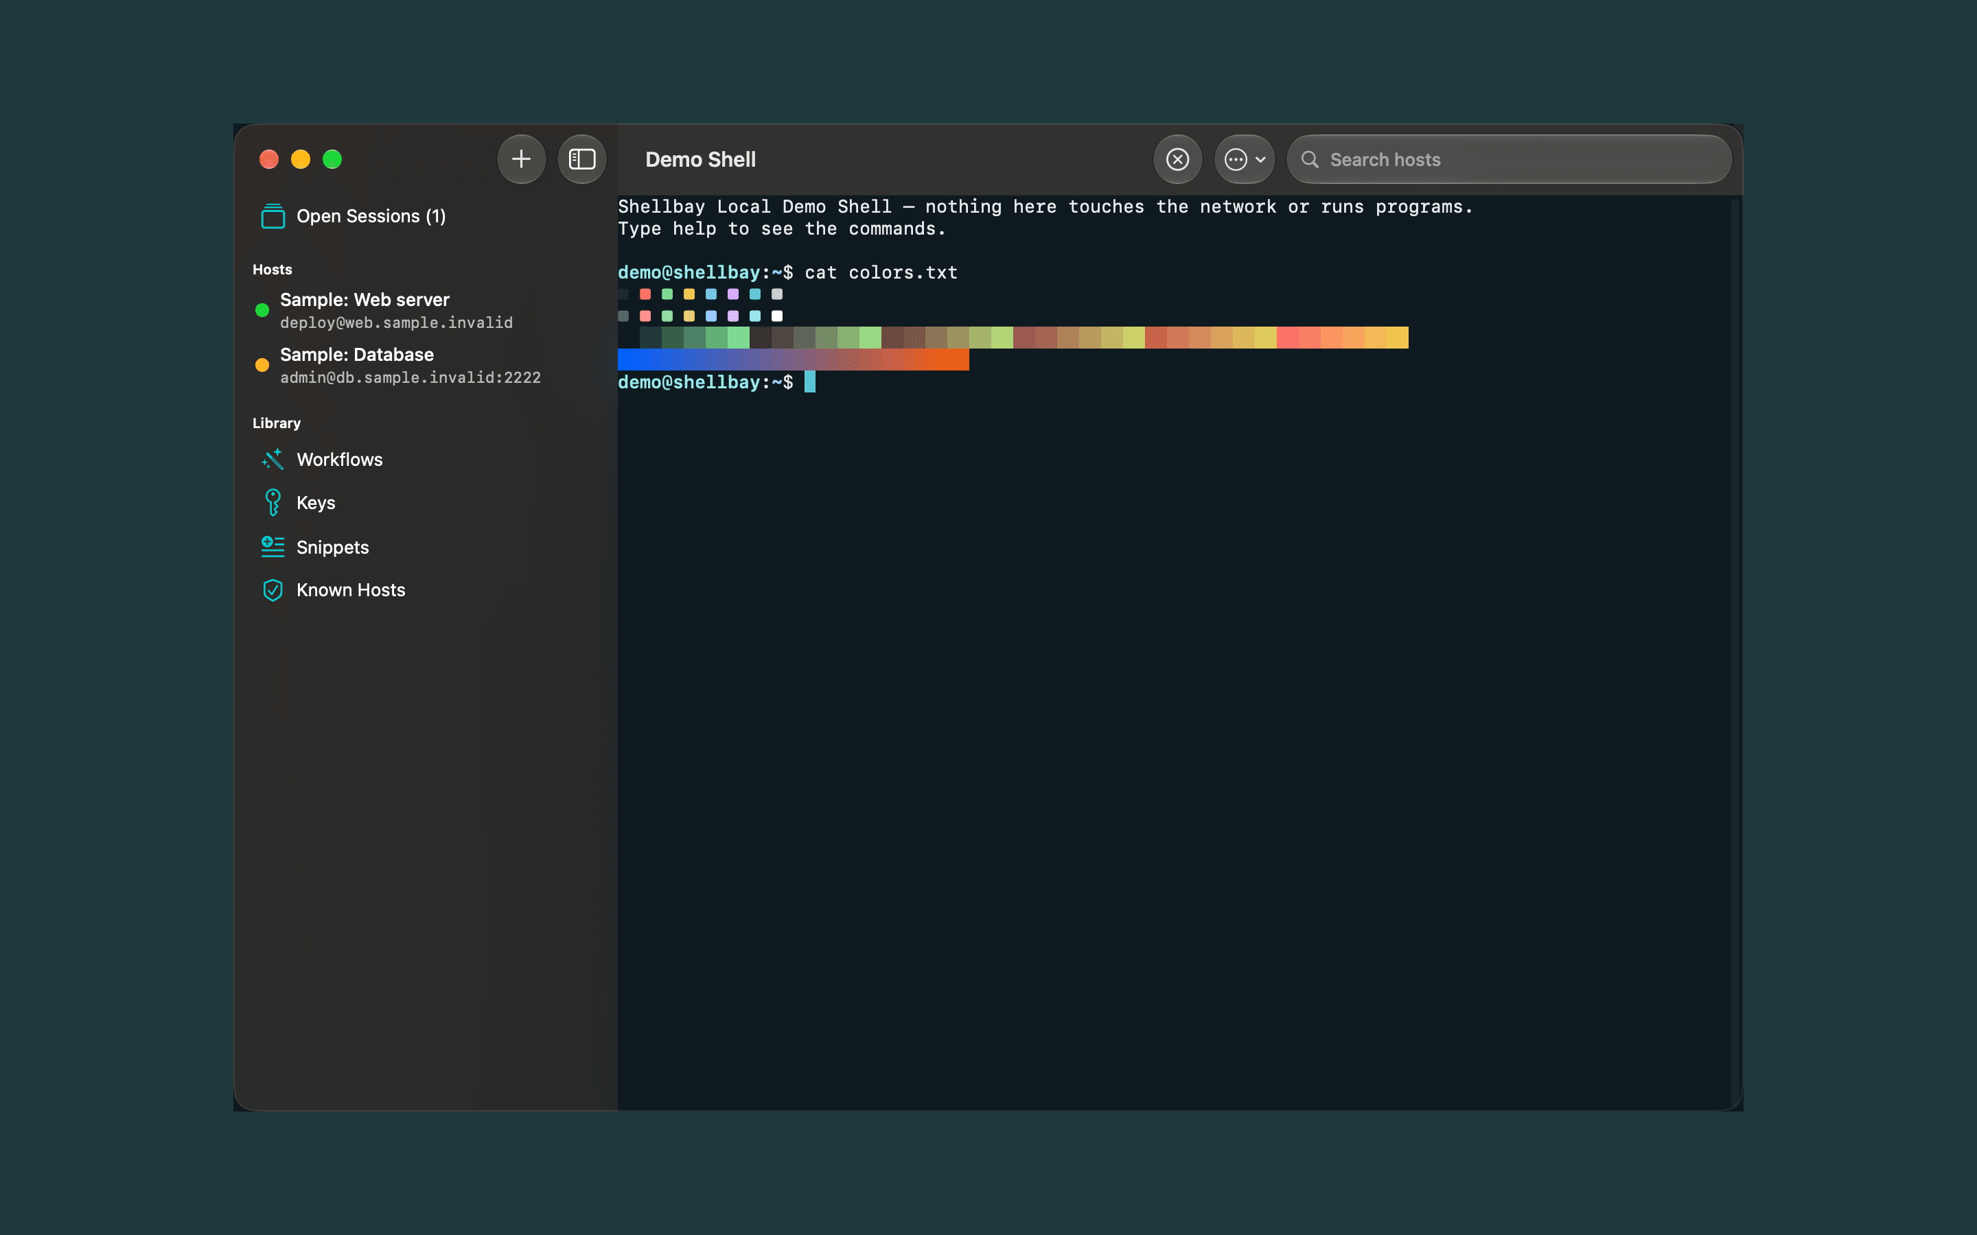Click the Workflows magic wand icon
Viewport: 1977px width, 1235px height.
coord(273,460)
